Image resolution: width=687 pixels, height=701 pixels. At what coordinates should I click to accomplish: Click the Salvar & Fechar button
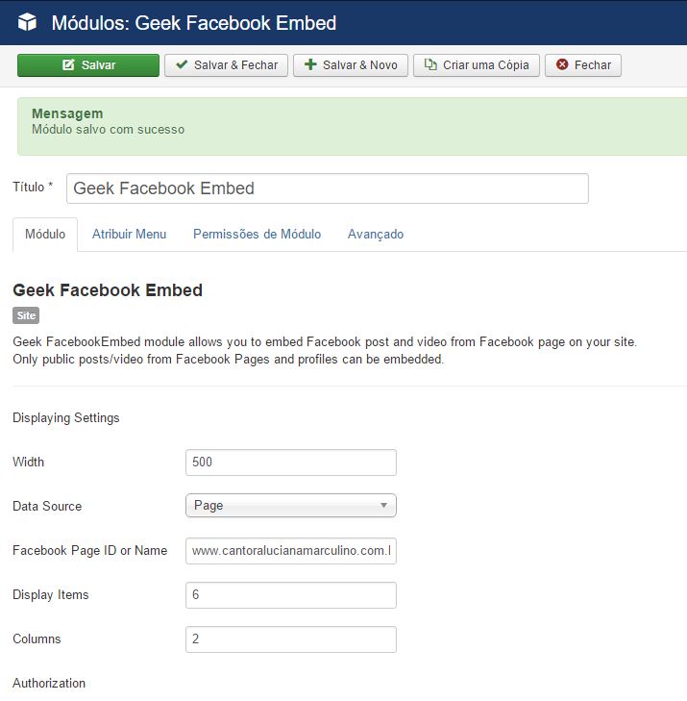(x=226, y=65)
